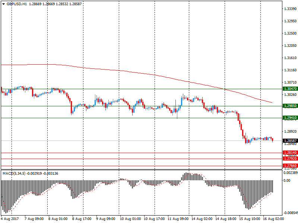
Task: Select the red horizontal line at 1.28140
Action: pyautogui.click(x=142, y=153)
